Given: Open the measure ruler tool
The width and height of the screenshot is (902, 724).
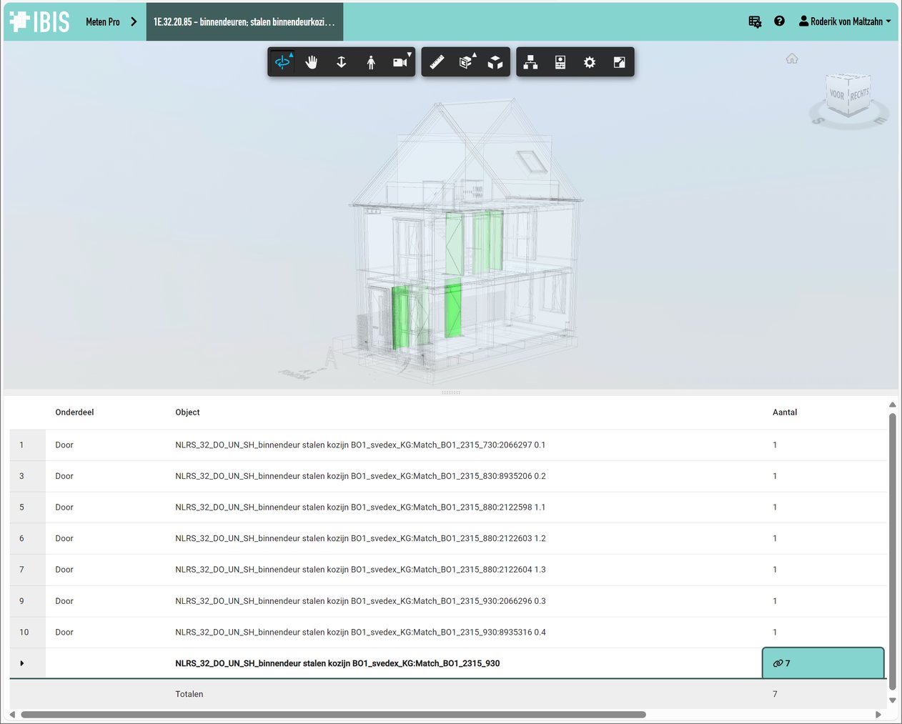Looking at the screenshot, I should coord(437,61).
